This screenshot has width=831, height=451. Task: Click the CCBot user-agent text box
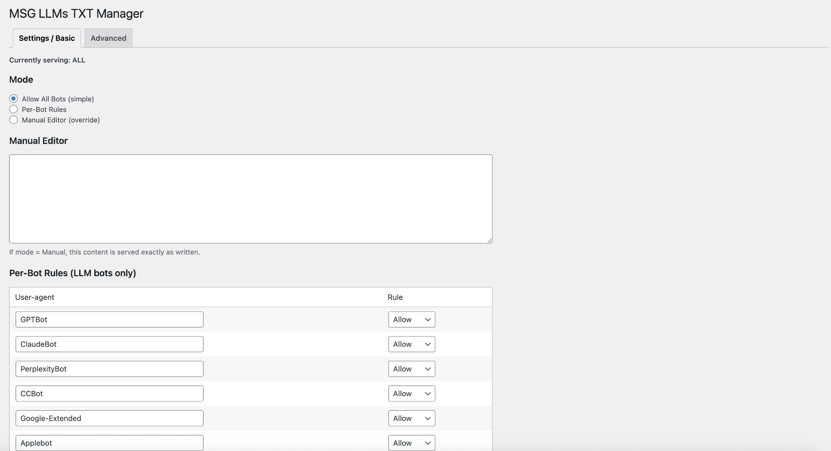coord(109,394)
